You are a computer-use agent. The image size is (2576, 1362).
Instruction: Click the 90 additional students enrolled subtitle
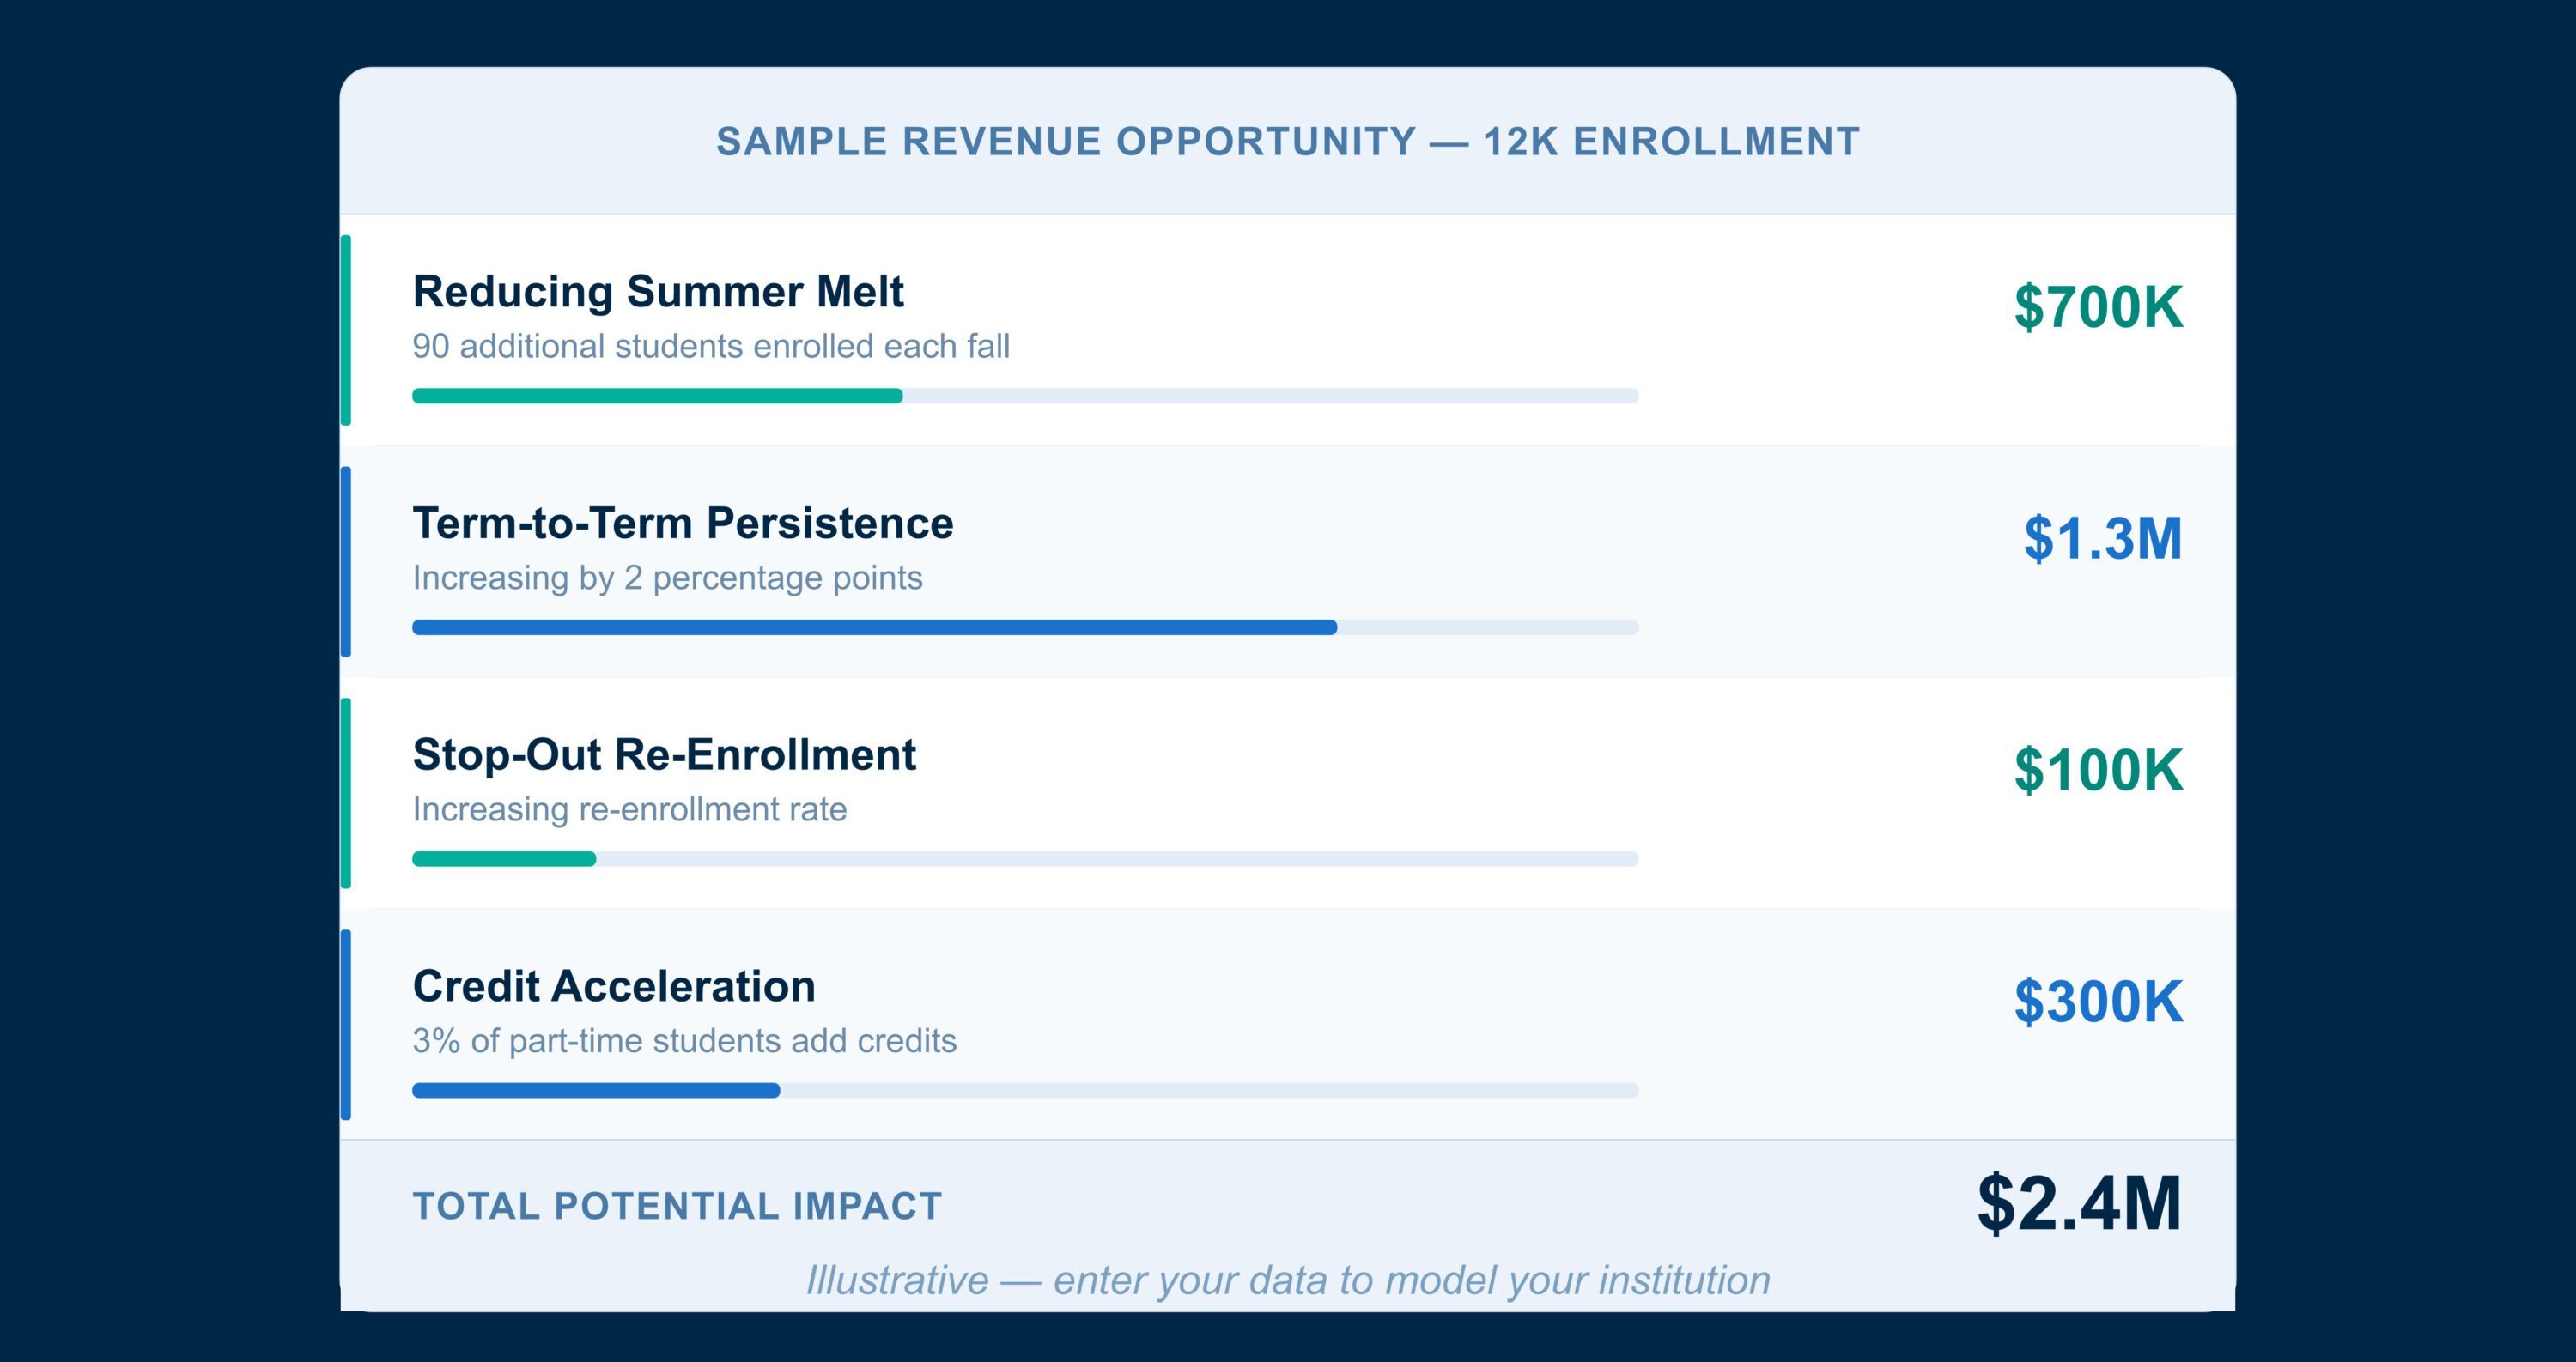pos(711,347)
